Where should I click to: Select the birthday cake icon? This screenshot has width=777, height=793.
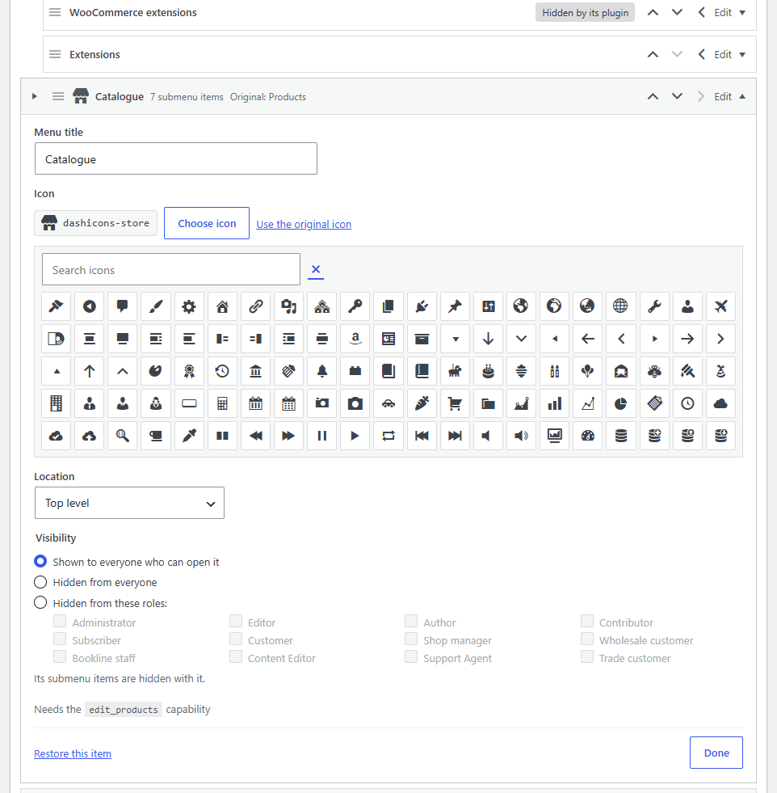tap(488, 371)
